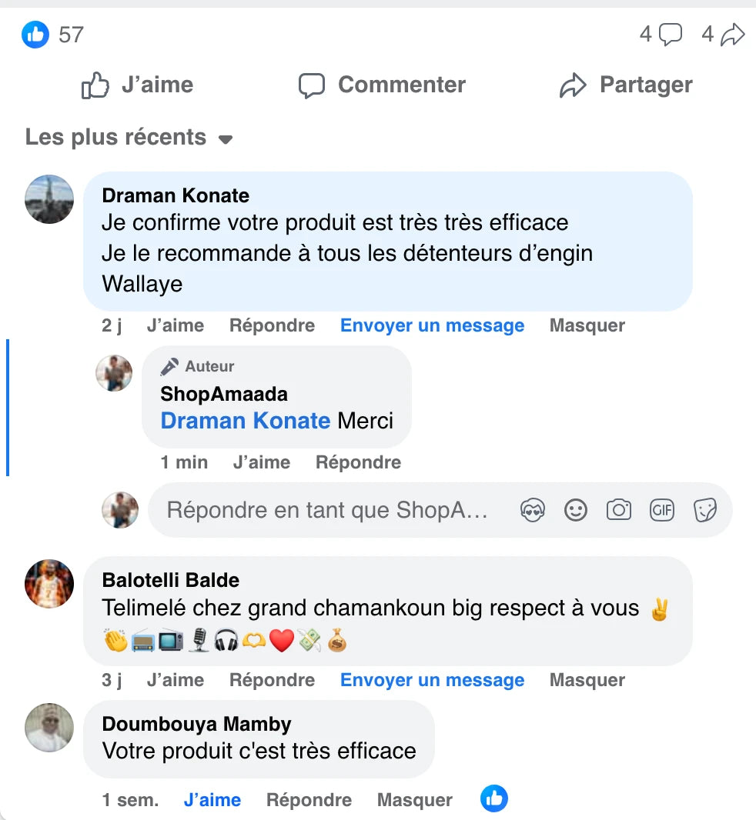Image resolution: width=756 pixels, height=820 pixels.
Task: Toggle J'aime on the post
Action: [x=138, y=85]
